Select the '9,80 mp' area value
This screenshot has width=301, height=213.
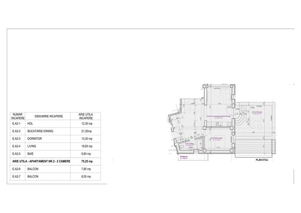click(86, 154)
